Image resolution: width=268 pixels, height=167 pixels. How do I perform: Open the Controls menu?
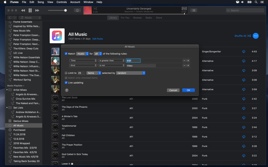click(62, 2)
